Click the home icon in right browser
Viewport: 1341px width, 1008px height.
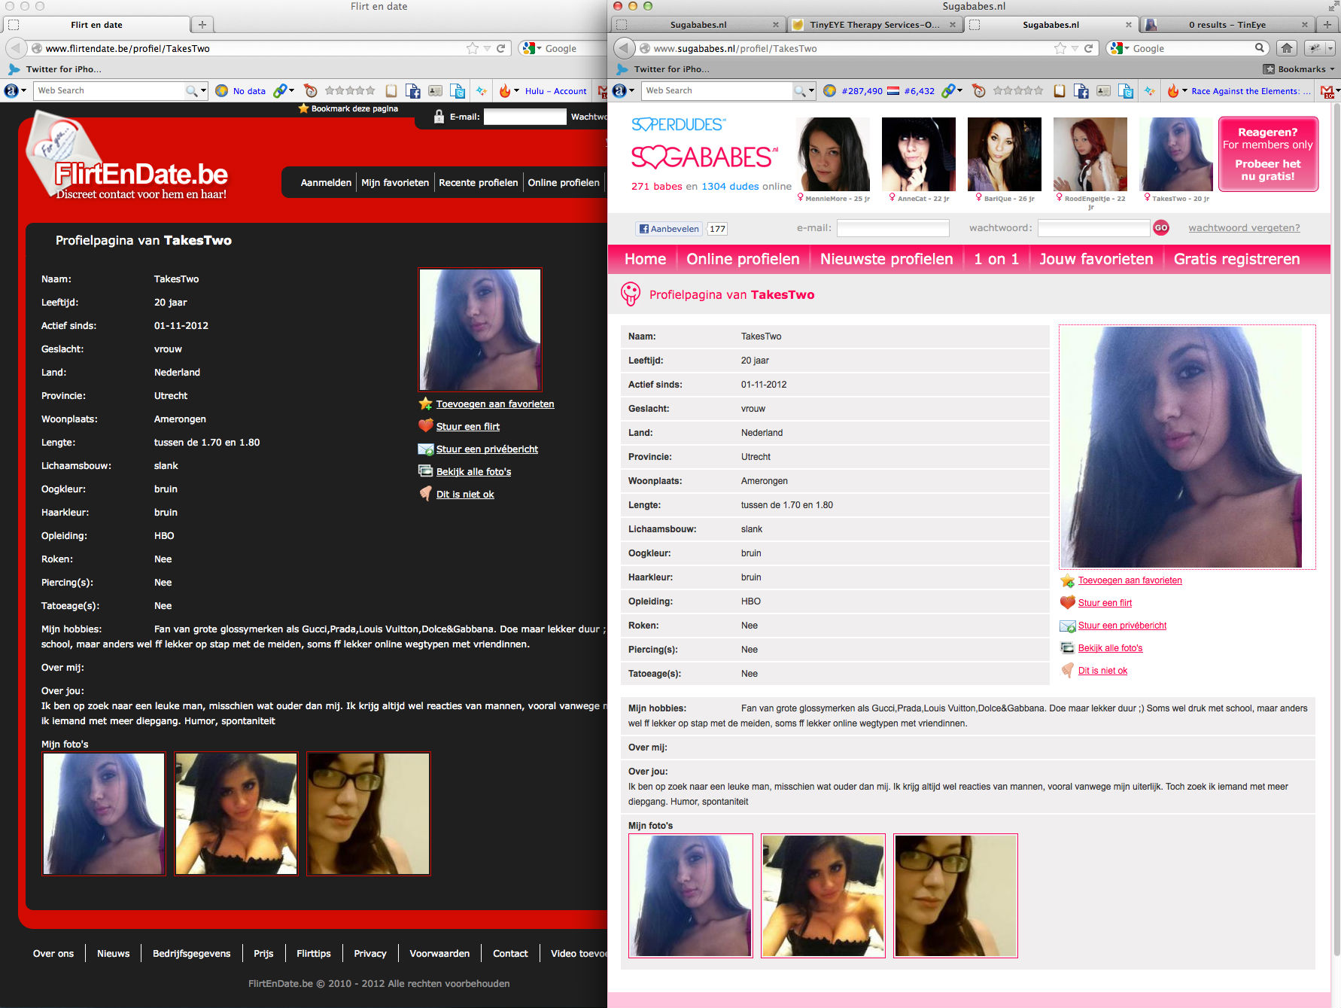(x=1287, y=48)
